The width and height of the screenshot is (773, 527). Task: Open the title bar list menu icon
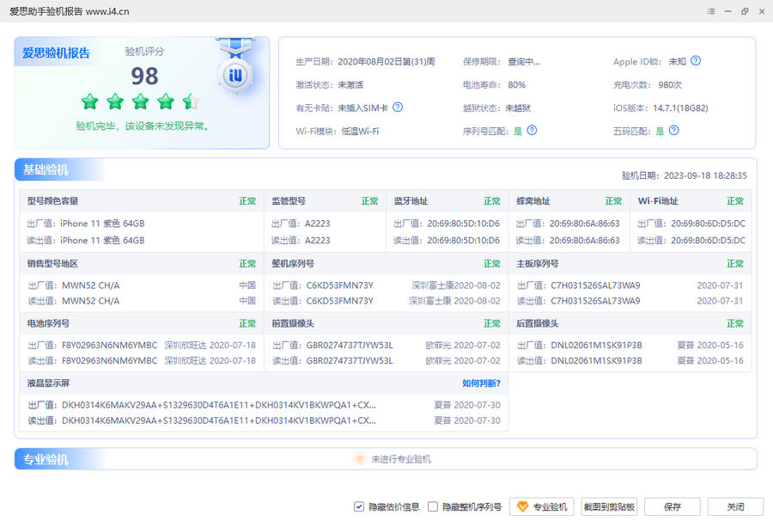click(x=711, y=11)
